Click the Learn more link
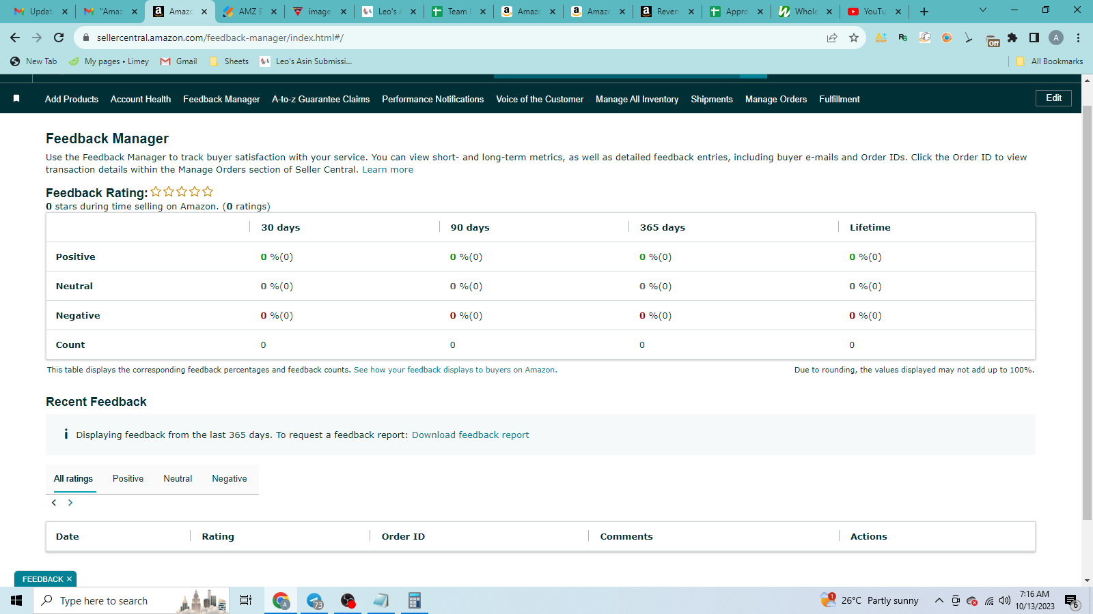The width and height of the screenshot is (1093, 614). (387, 170)
